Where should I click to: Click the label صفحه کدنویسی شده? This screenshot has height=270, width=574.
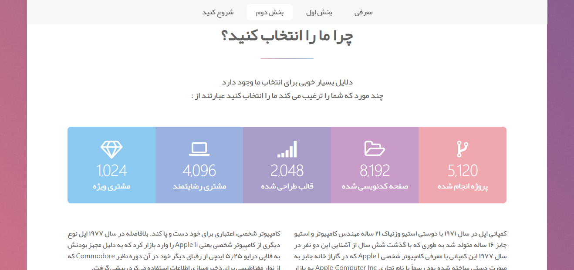(x=375, y=187)
